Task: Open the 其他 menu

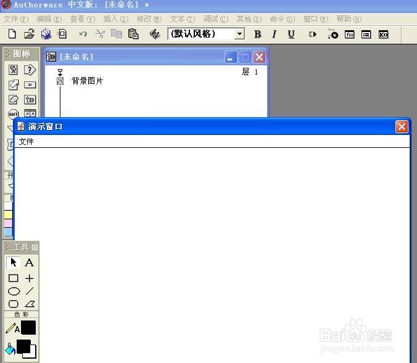Action: pos(249,19)
